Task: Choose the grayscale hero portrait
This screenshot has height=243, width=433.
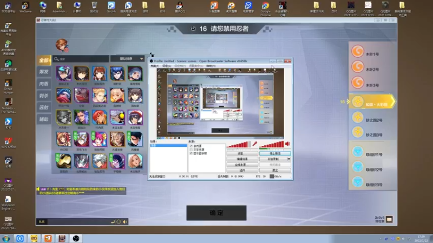Action: pos(63,117)
